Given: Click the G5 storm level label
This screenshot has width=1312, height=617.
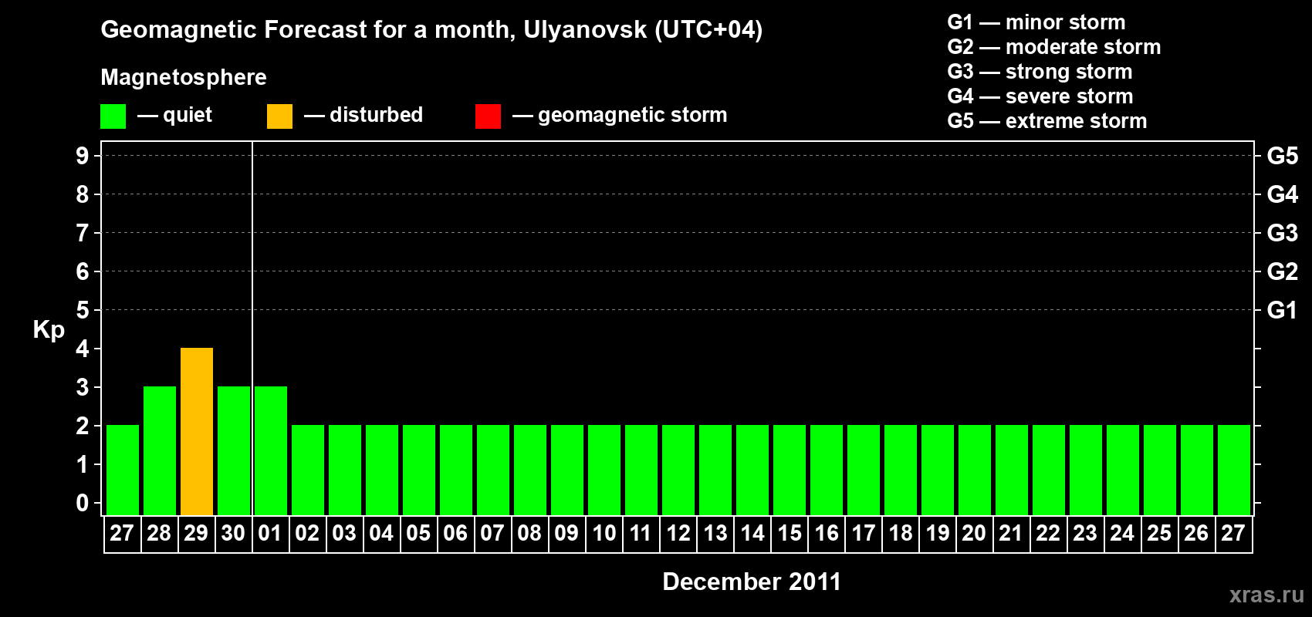Looking at the screenshot, I should (x=1282, y=156).
